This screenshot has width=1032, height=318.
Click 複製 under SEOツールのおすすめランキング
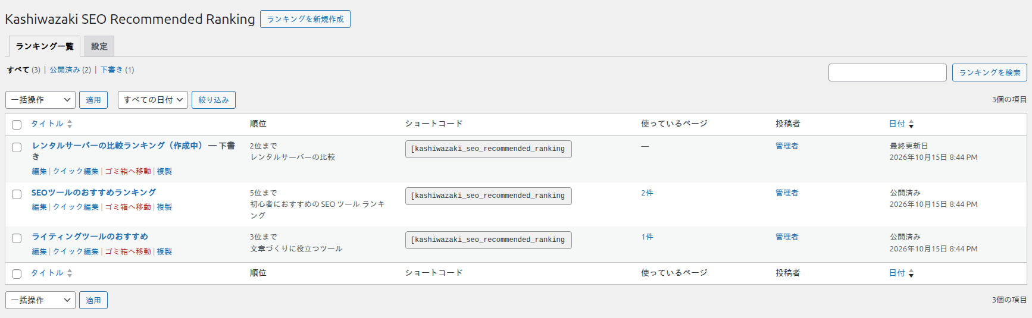pos(164,207)
